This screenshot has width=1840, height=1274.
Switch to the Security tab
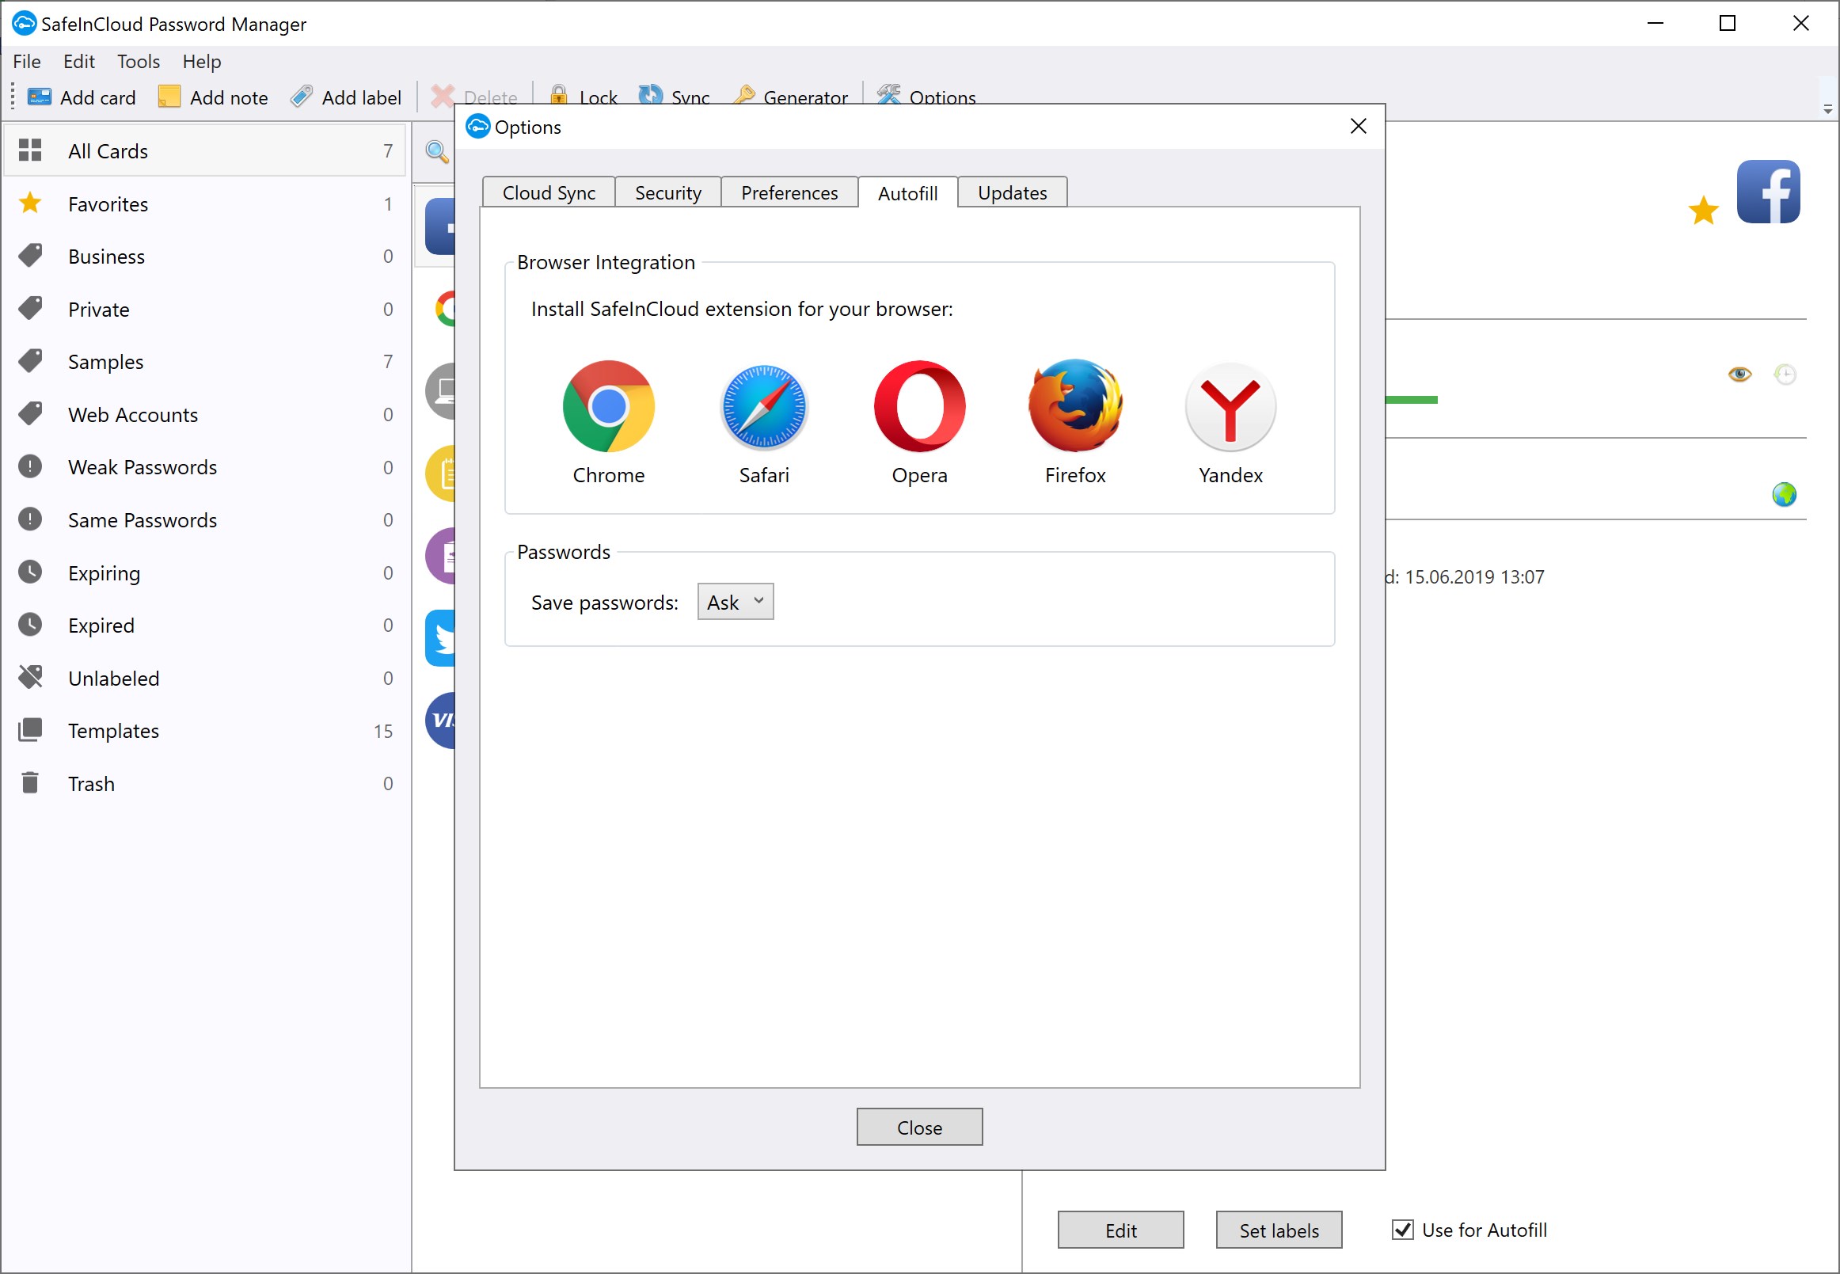click(667, 193)
